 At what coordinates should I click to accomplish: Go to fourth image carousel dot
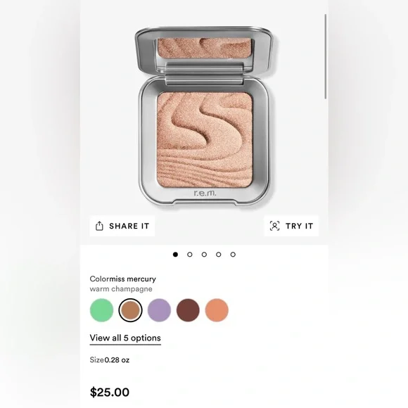tap(219, 255)
